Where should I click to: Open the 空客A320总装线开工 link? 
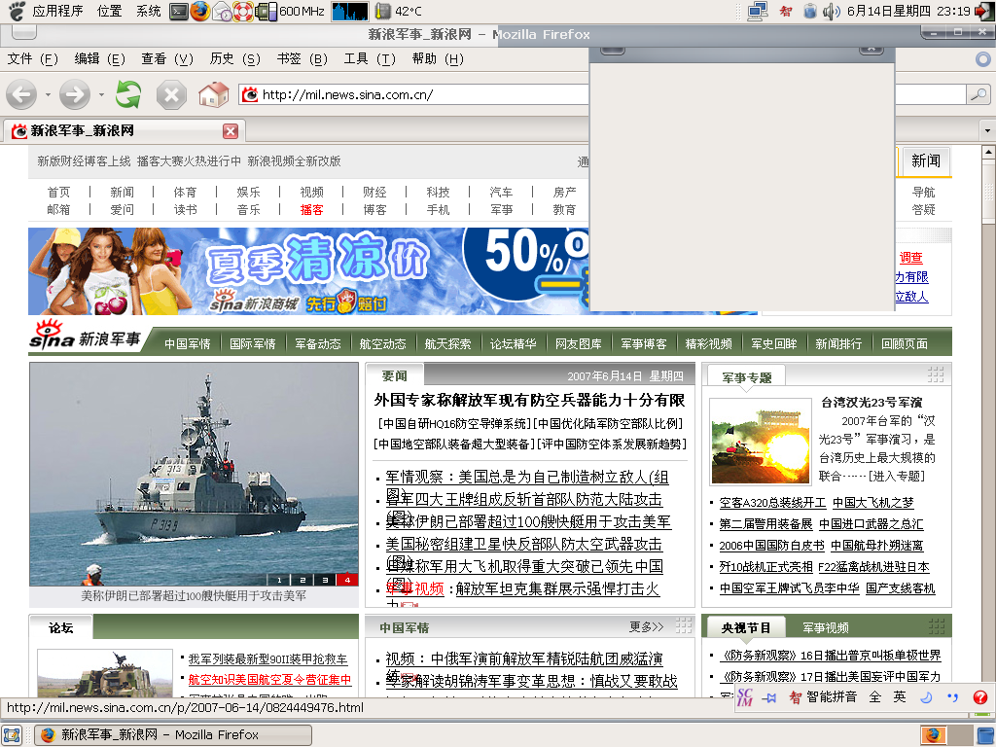(x=772, y=503)
